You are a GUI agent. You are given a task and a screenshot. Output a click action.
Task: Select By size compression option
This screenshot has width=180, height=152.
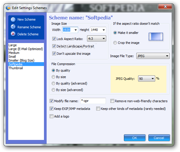point(53,77)
